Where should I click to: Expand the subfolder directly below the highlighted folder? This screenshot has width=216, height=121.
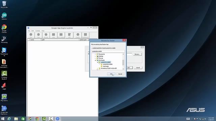tap(100, 64)
